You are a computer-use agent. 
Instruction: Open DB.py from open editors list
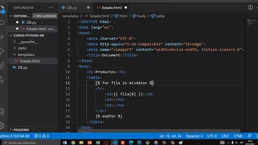(31, 23)
